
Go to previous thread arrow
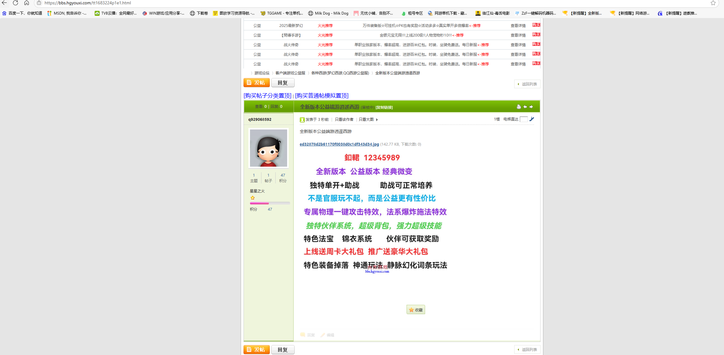click(525, 107)
